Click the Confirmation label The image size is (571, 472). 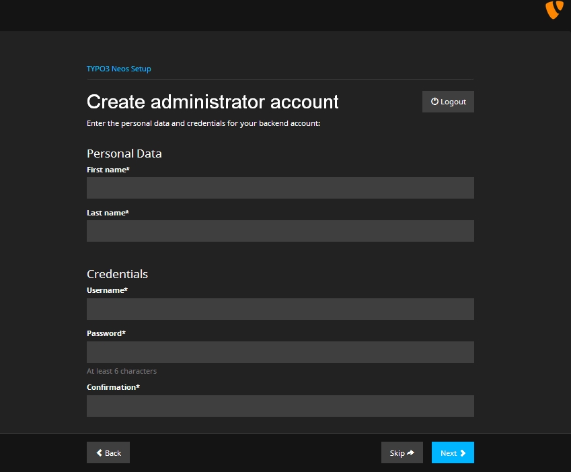113,387
